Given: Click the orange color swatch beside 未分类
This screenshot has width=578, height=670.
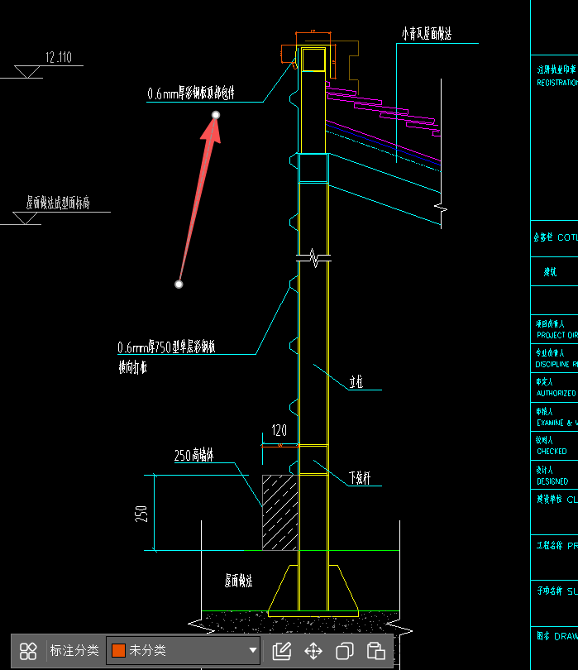Looking at the screenshot, I should pyautogui.click(x=118, y=650).
